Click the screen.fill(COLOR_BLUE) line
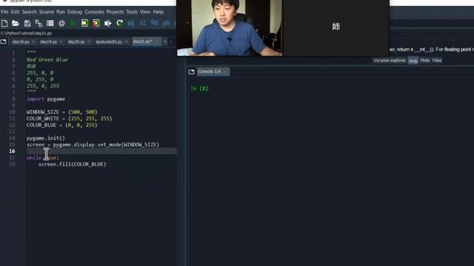 pyautogui.click(x=73, y=164)
